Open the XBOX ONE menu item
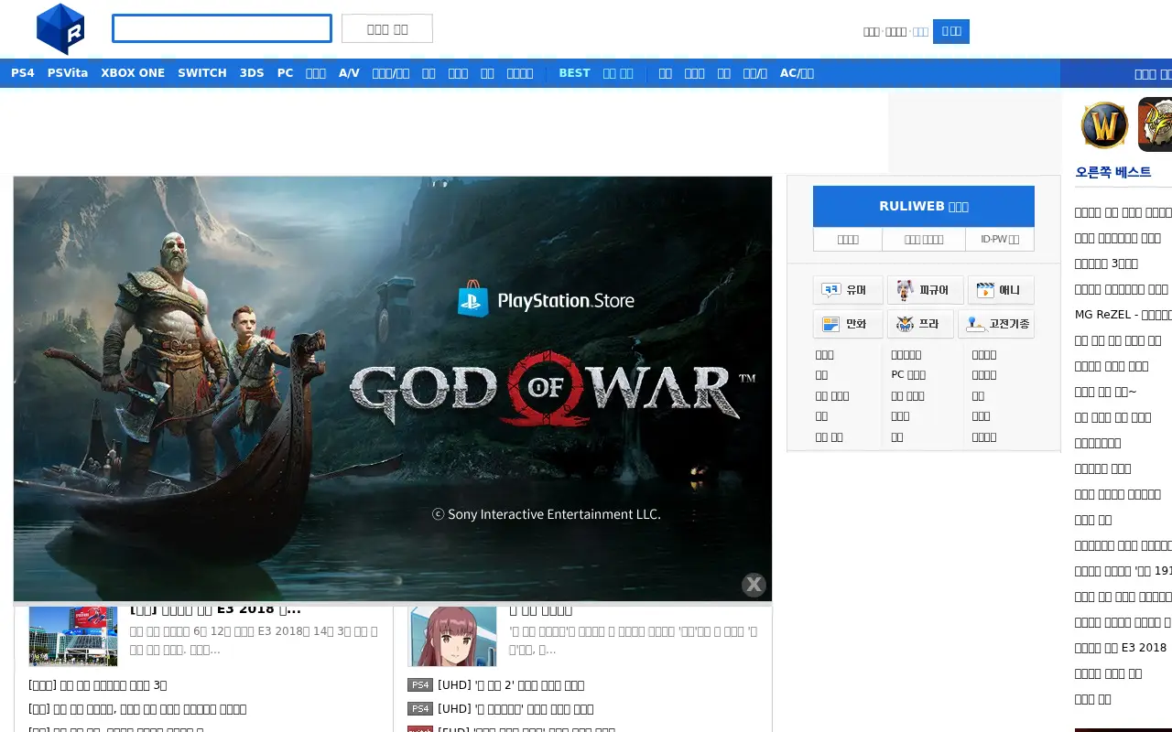The image size is (1172, 732). pos(133,73)
